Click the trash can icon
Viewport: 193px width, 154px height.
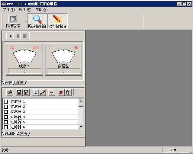click(x=68, y=92)
